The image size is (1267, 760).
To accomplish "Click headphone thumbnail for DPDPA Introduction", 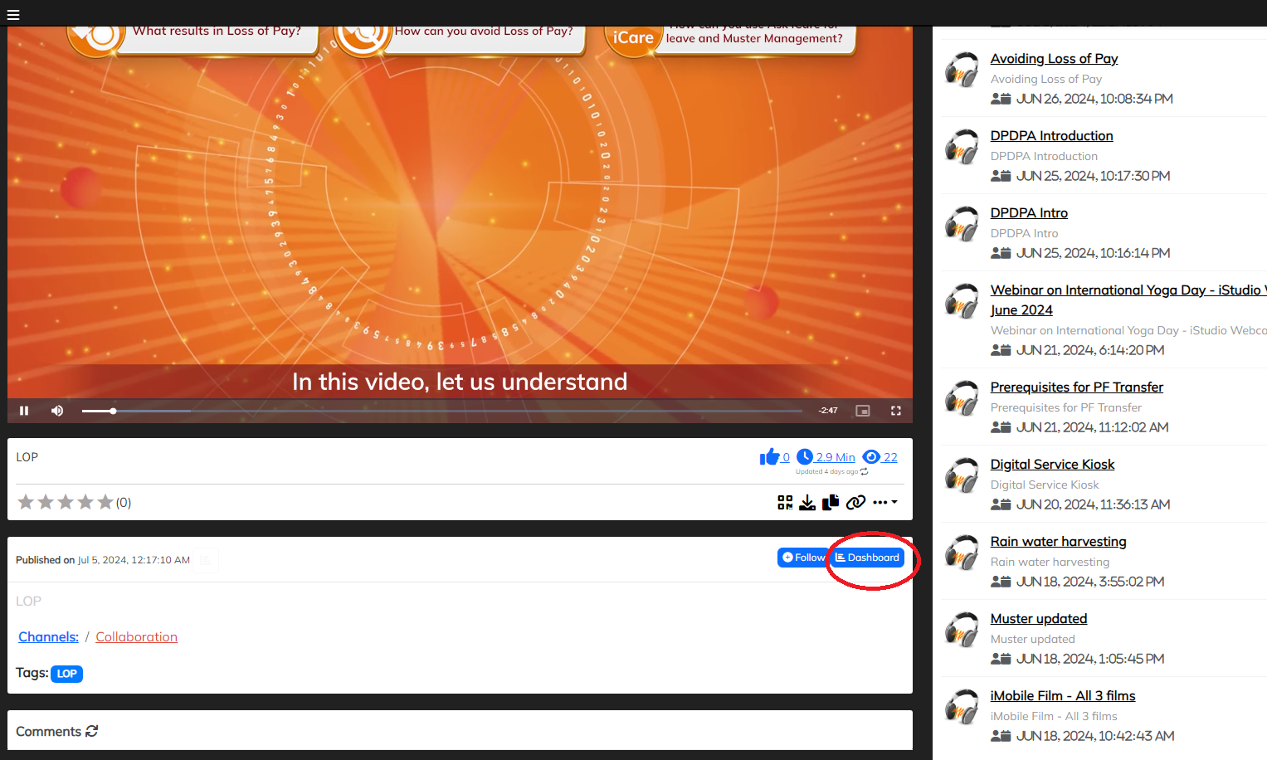I will tap(962, 147).
